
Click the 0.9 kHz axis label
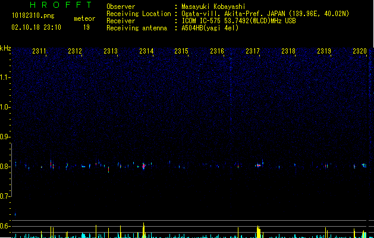5,137
